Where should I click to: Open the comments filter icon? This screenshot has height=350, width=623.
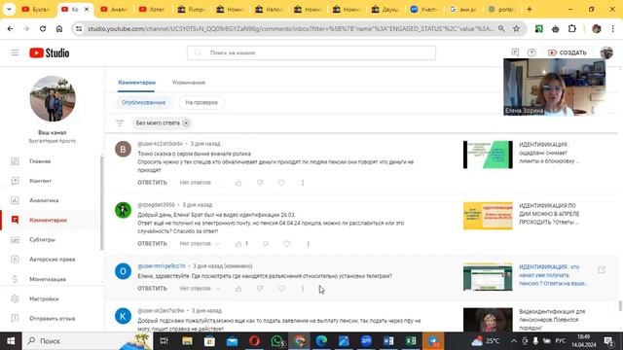click(120, 123)
